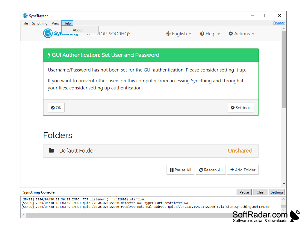Image resolution: width=307 pixels, height=230 pixels.
Task: Click the TCP listener starting log line
Action: tap(83, 199)
